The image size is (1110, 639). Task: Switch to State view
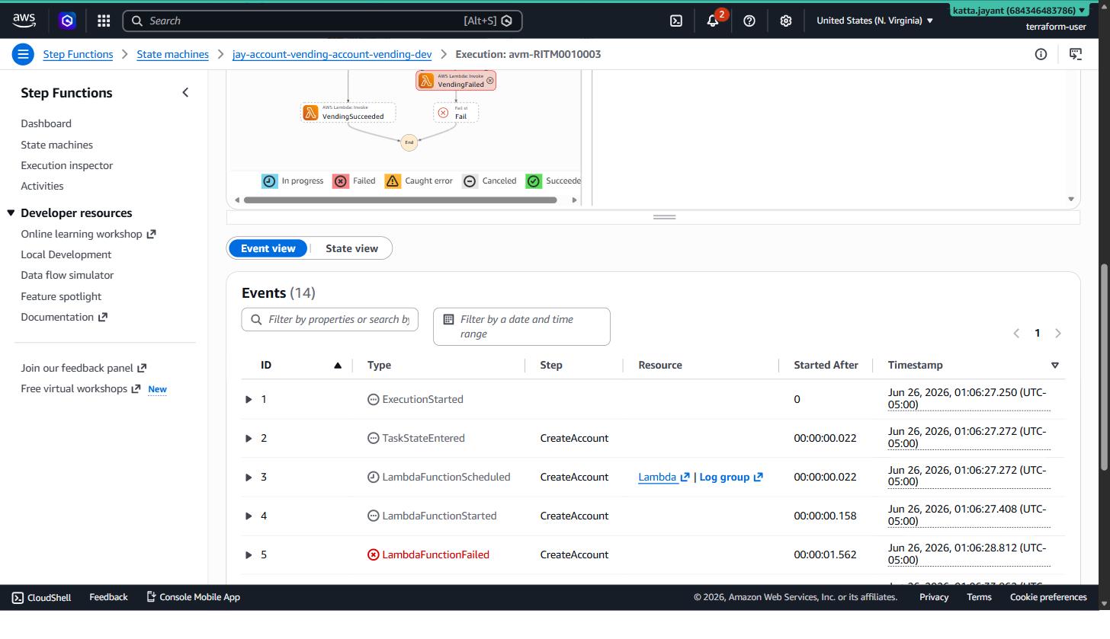pos(351,248)
